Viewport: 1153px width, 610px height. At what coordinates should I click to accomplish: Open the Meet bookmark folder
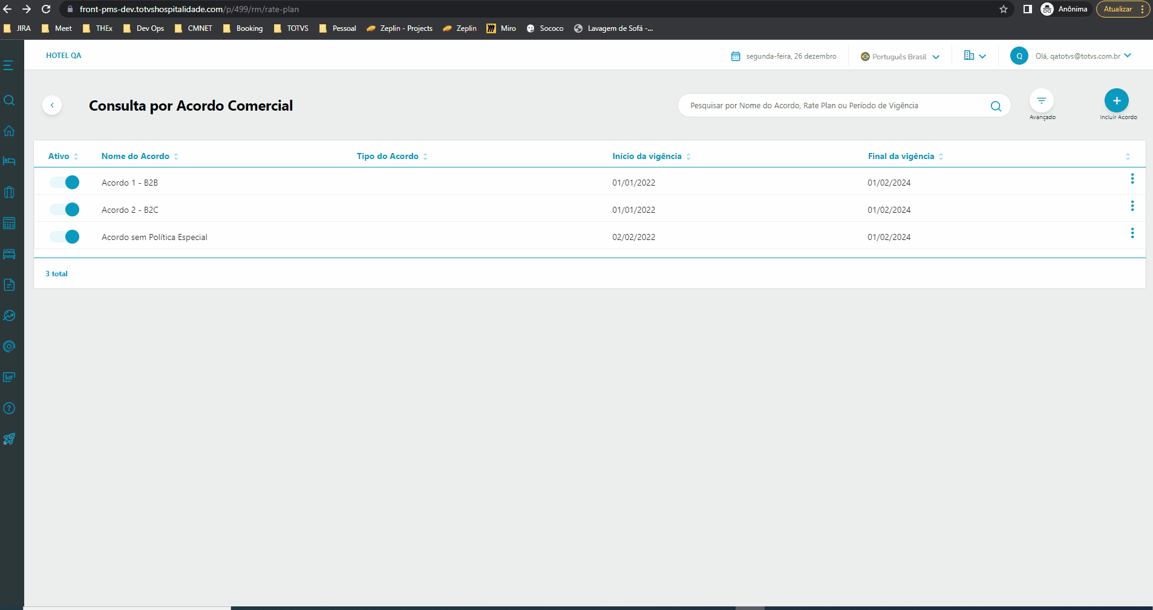57,28
